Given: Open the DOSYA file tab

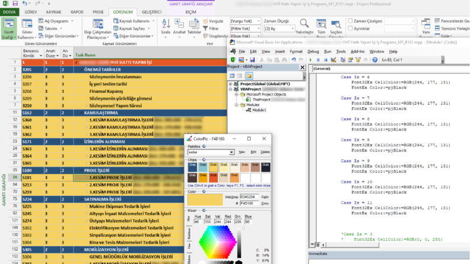Looking at the screenshot, I should 9,12.
